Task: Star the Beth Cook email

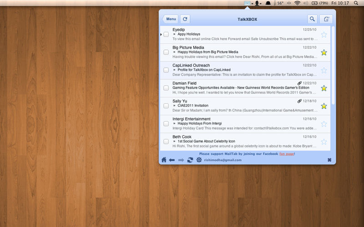Action: pyautogui.click(x=324, y=142)
